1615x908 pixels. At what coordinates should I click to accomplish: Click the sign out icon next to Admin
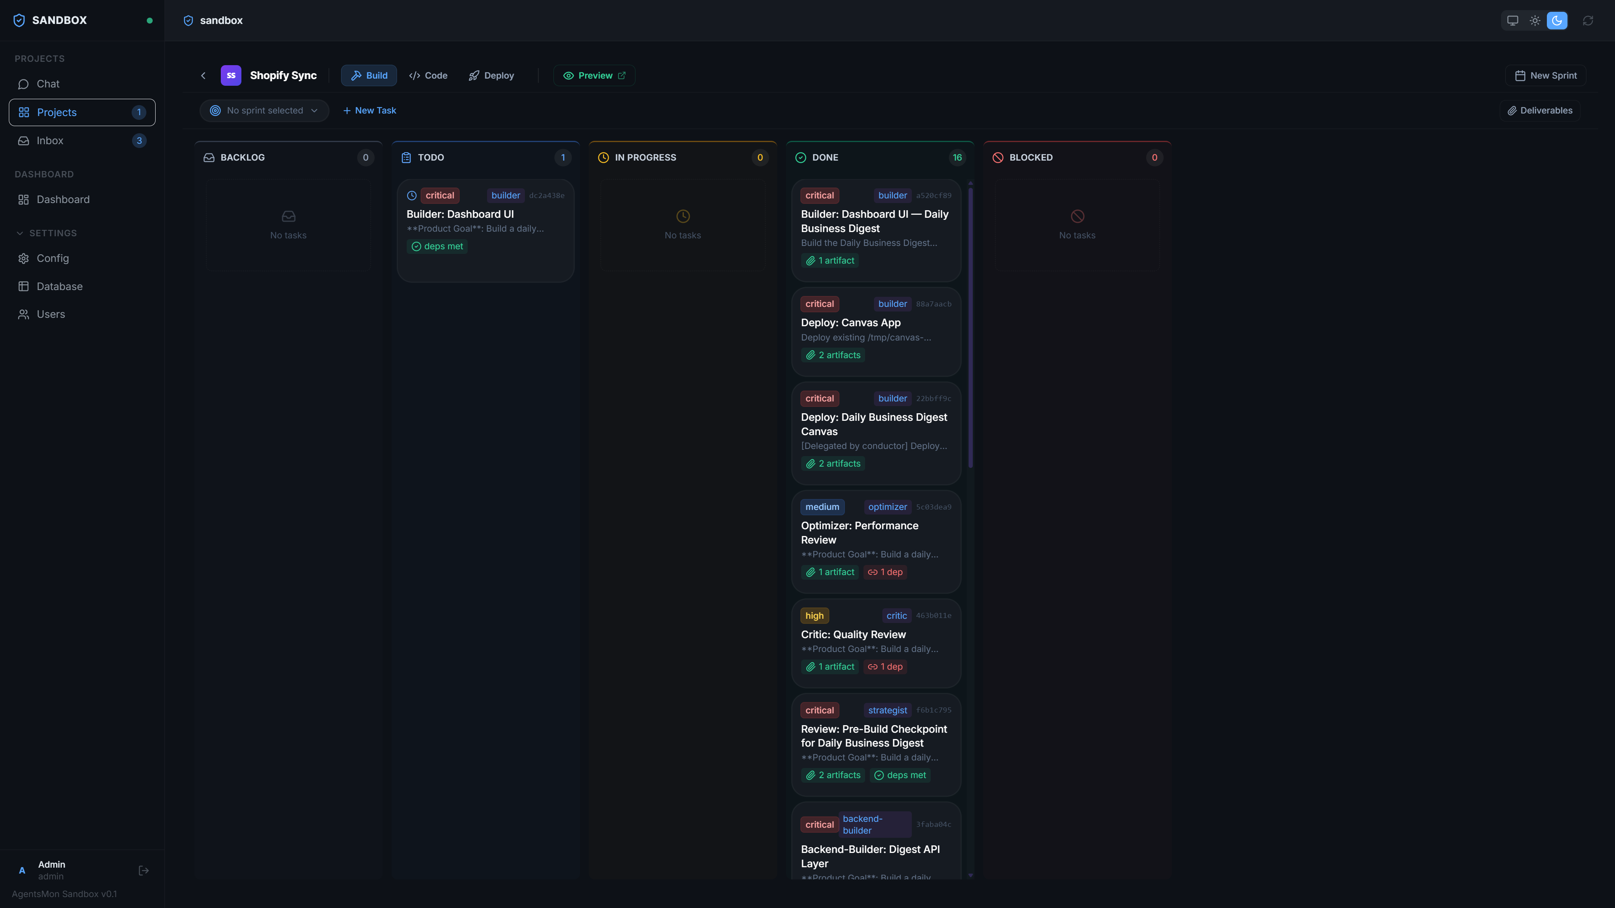point(143,870)
